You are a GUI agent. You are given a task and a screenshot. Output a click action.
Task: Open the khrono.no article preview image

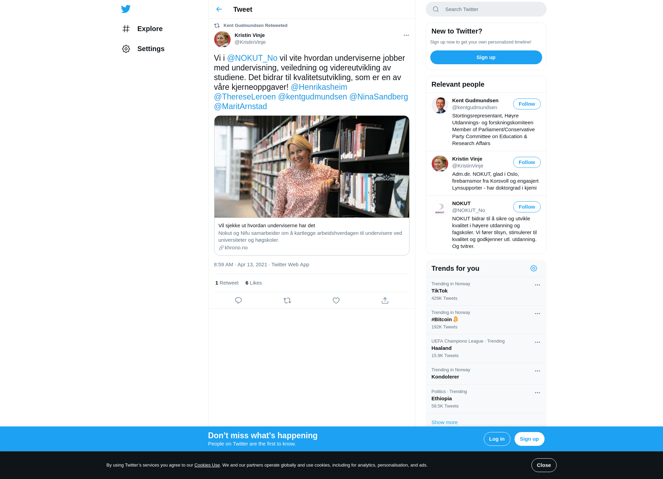tap(312, 167)
